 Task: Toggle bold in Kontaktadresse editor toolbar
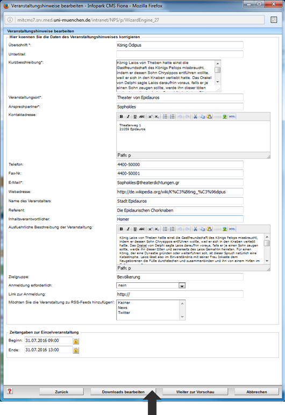click(x=122, y=117)
